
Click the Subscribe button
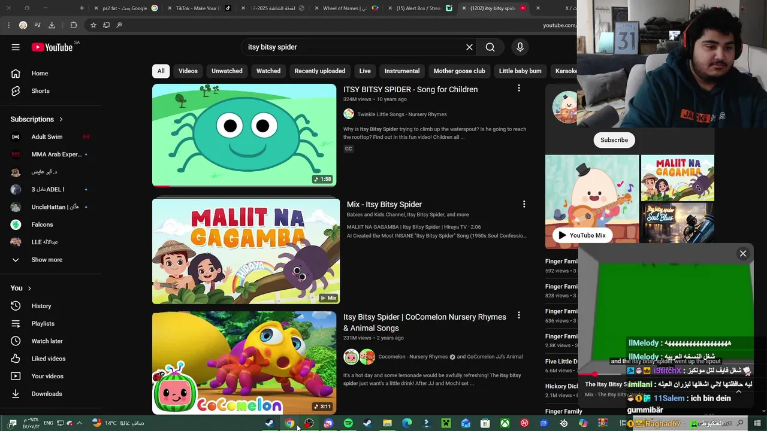click(614, 140)
